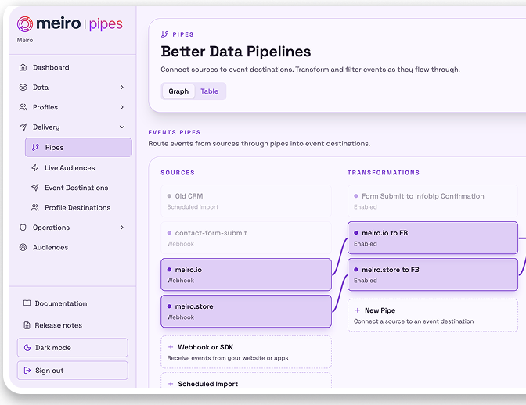Expand the Data menu chevron
This screenshot has width=526, height=405.
tap(122, 87)
